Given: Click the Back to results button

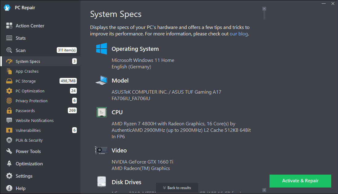Looking at the screenshot, I should pos(177,188).
